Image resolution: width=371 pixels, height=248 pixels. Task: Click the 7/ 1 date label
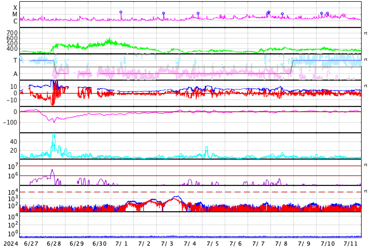click(x=122, y=243)
